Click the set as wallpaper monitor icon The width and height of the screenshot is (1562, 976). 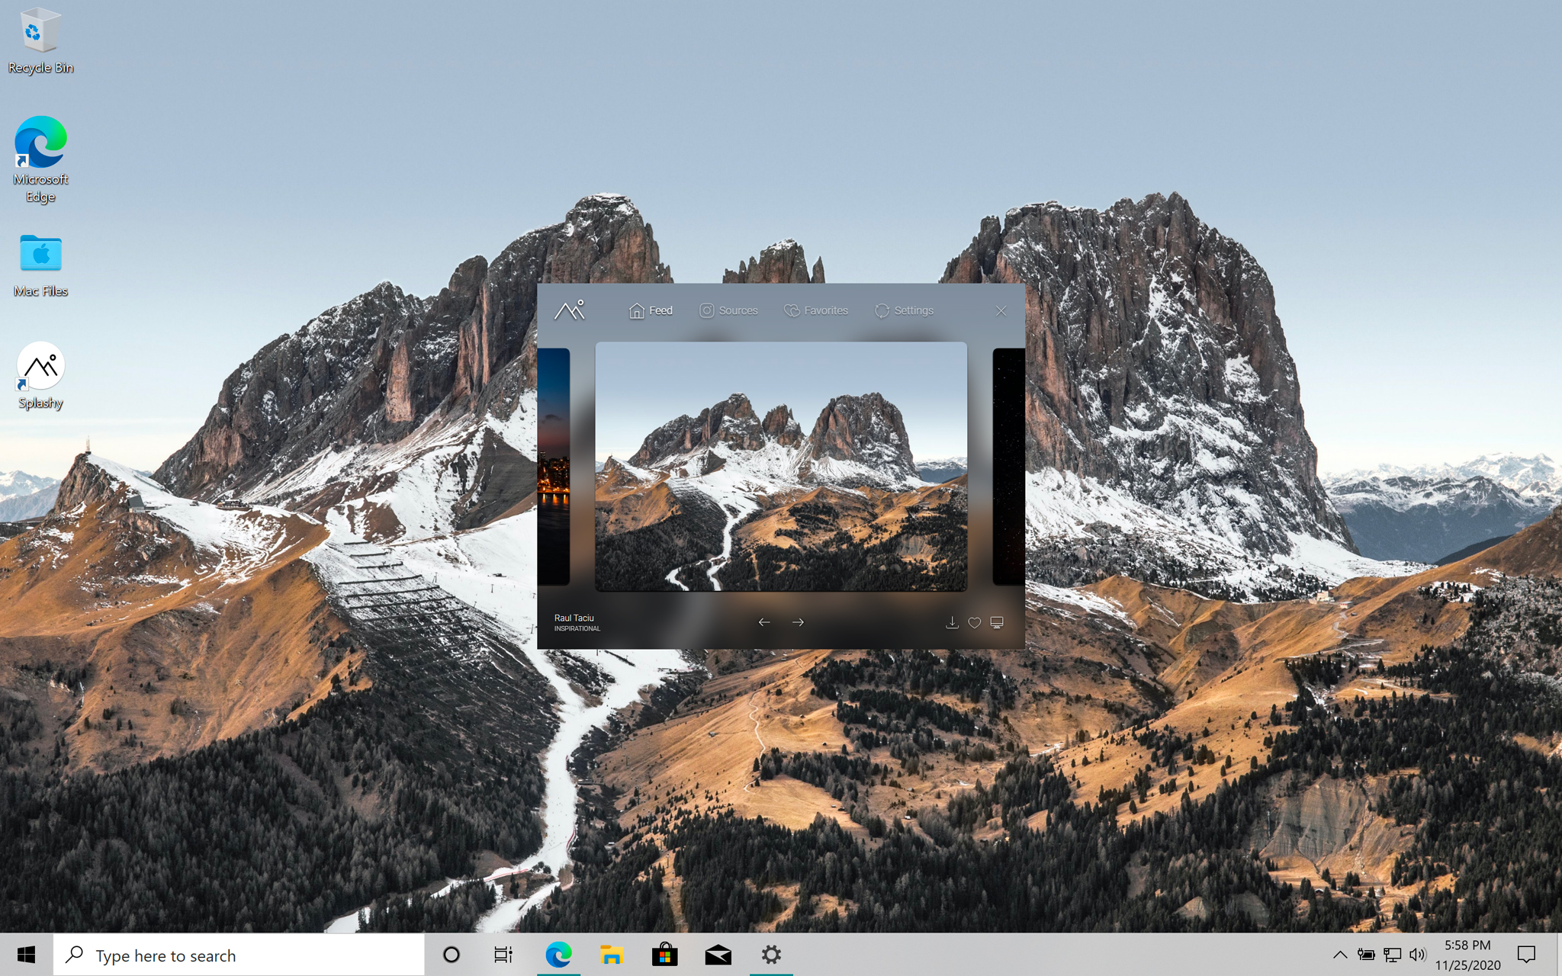click(x=996, y=621)
